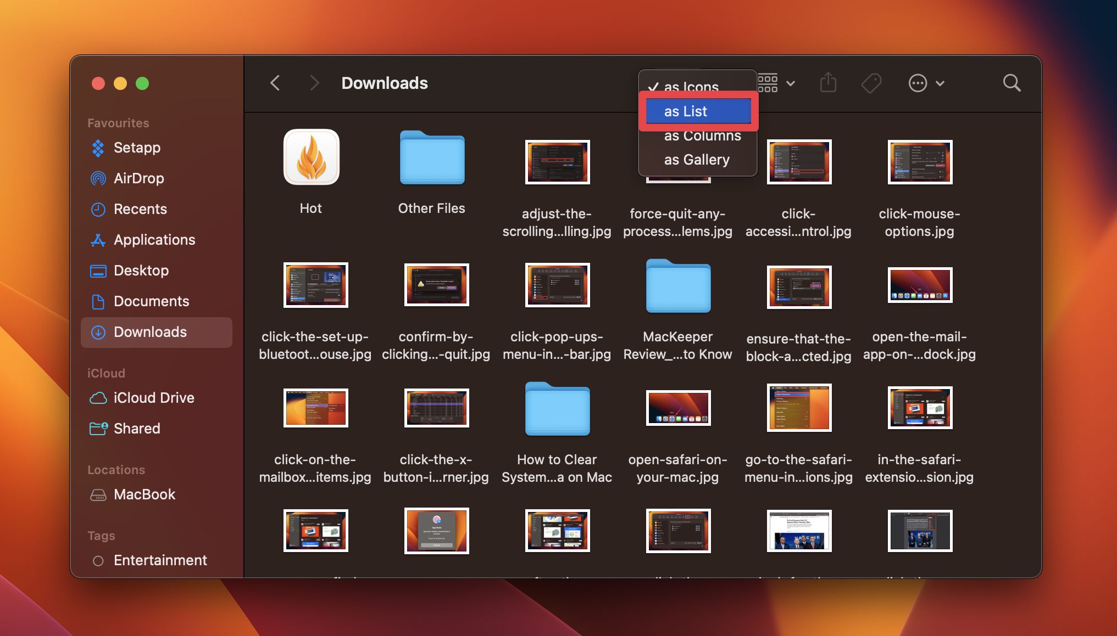The width and height of the screenshot is (1117, 636).
Task: Open the Applications sidebar item
Action: [154, 239]
